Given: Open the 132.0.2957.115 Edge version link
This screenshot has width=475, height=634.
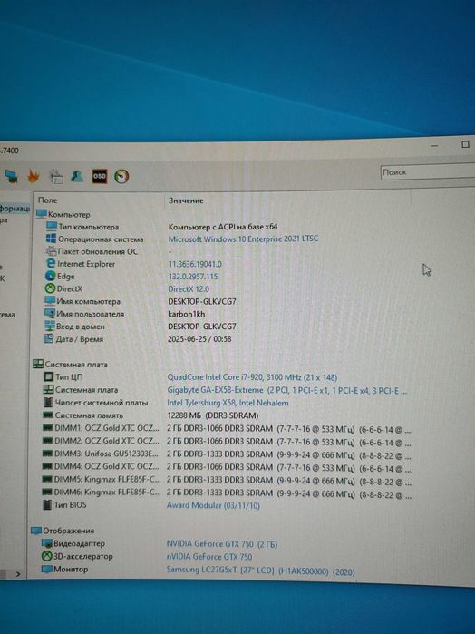Looking at the screenshot, I should (x=193, y=277).
